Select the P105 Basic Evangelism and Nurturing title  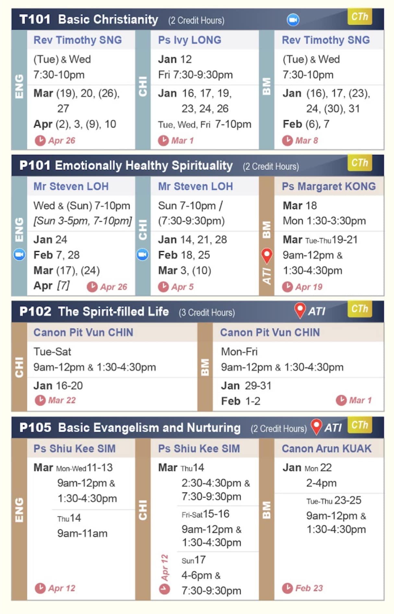130,427
